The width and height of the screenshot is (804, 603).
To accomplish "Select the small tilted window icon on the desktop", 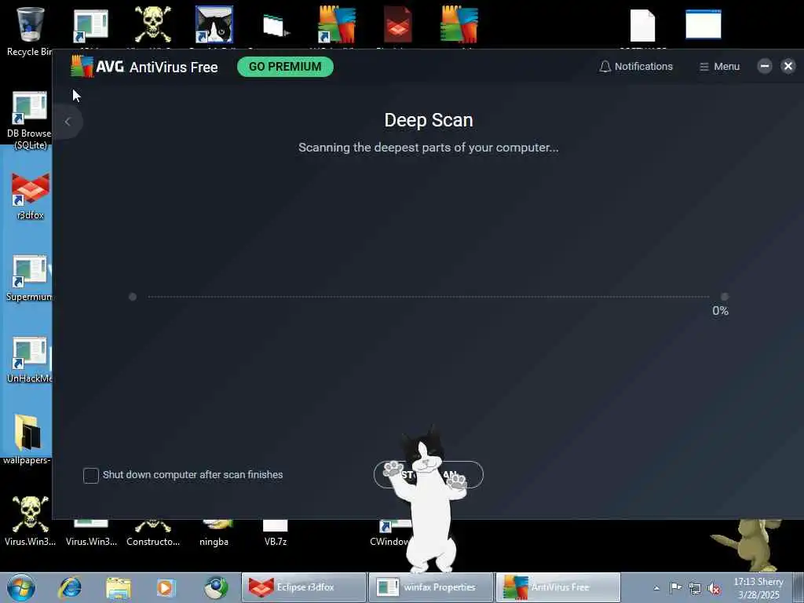I will coord(276,26).
